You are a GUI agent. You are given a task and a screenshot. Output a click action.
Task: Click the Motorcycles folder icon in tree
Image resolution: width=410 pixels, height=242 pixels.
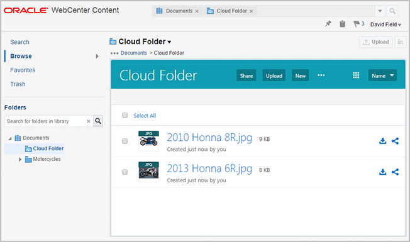pyautogui.click(x=28, y=160)
